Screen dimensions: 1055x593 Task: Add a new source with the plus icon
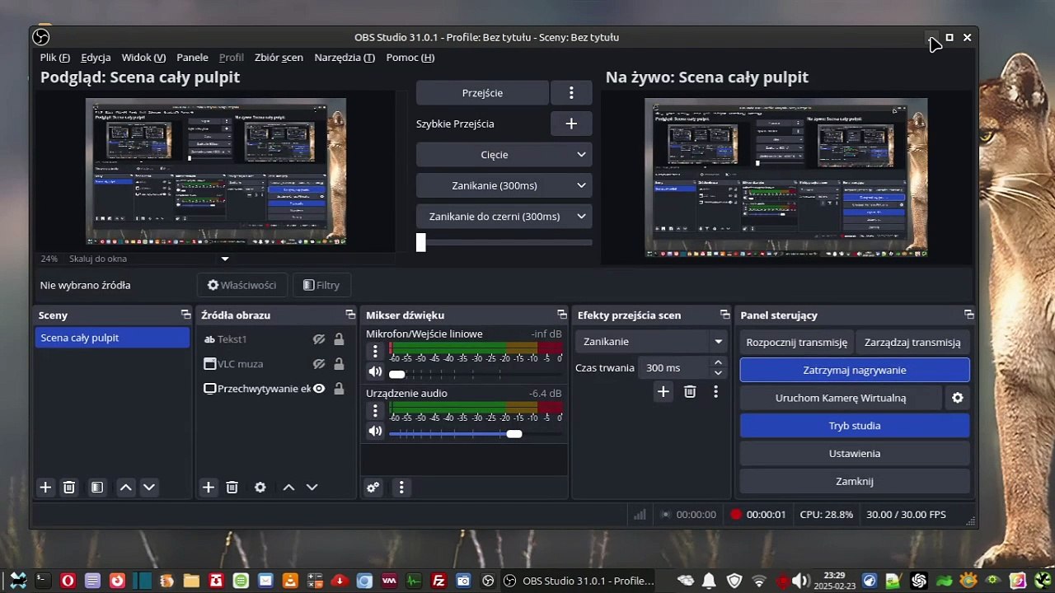[x=209, y=488]
